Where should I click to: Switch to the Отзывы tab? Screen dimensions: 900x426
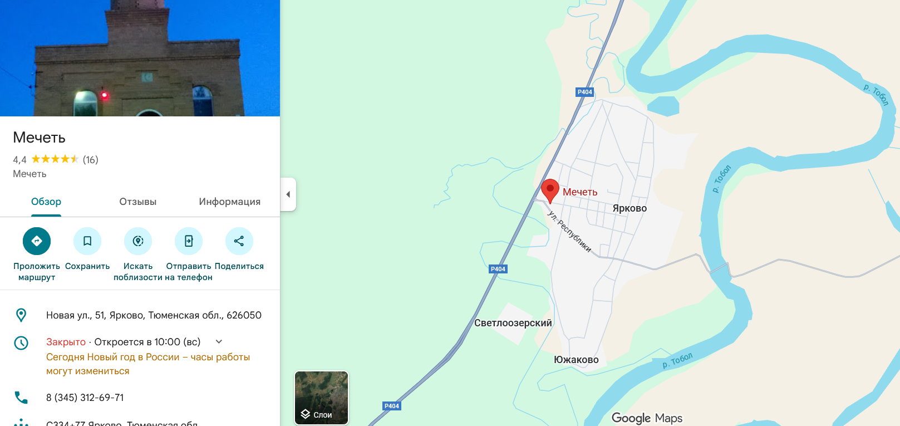pyautogui.click(x=138, y=202)
